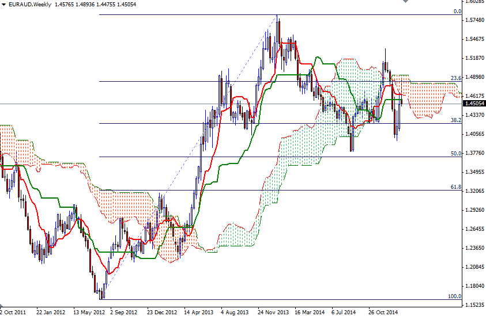Click the 1.34955 price axis value

(x=474, y=172)
